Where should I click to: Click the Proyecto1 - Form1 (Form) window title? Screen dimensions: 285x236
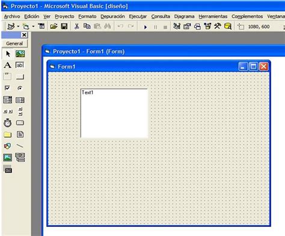point(89,52)
